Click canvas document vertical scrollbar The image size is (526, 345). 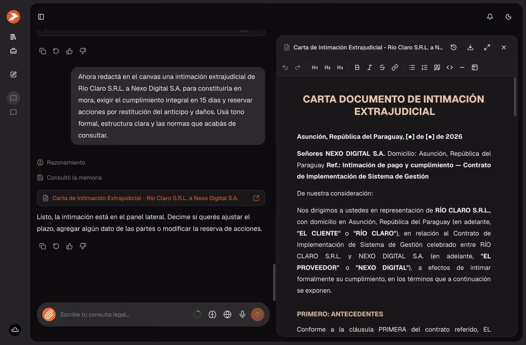coord(515,97)
